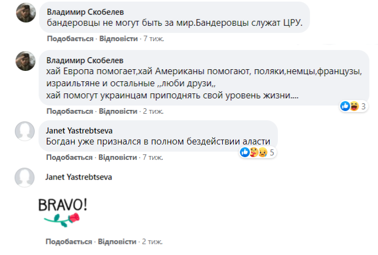The height and width of the screenshot is (255, 378).
Task: Reply to the BRAVO sticker comment
Action: tap(118, 241)
